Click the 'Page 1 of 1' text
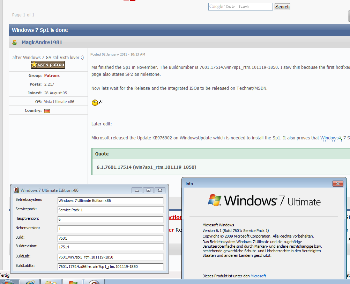This screenshot has width=350, height=284. [23, 15]
